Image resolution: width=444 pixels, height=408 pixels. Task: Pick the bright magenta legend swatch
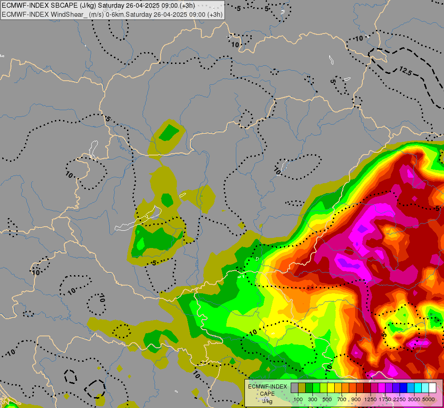381,388
